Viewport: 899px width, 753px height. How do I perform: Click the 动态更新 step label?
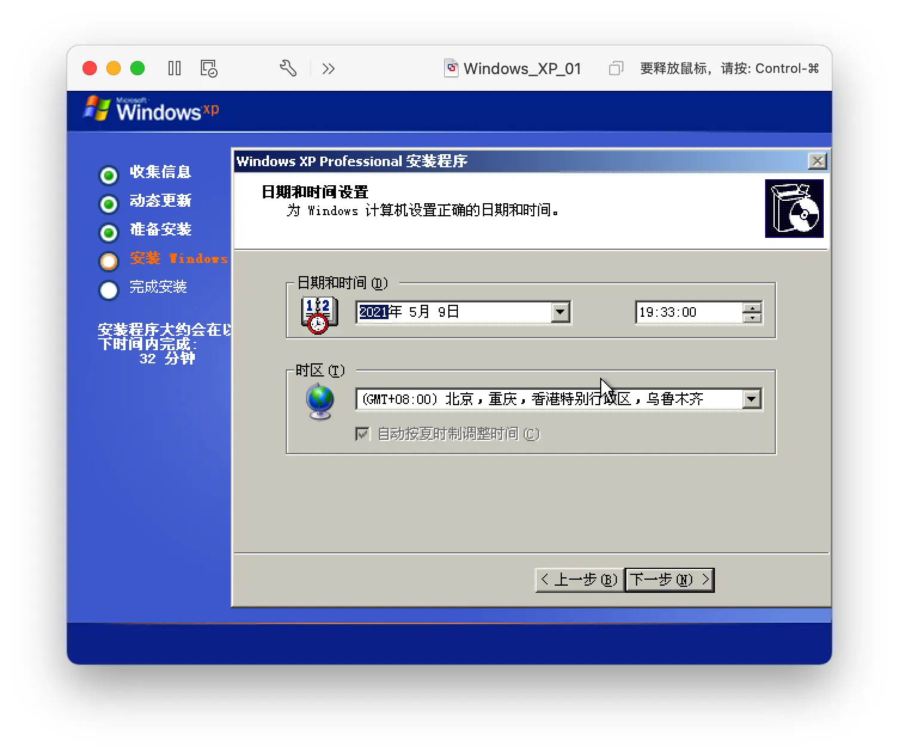(160, 201)
